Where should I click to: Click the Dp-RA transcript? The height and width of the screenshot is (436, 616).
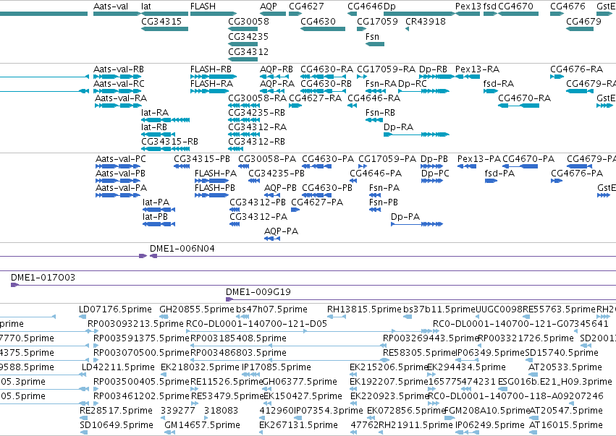coord(416,134)
